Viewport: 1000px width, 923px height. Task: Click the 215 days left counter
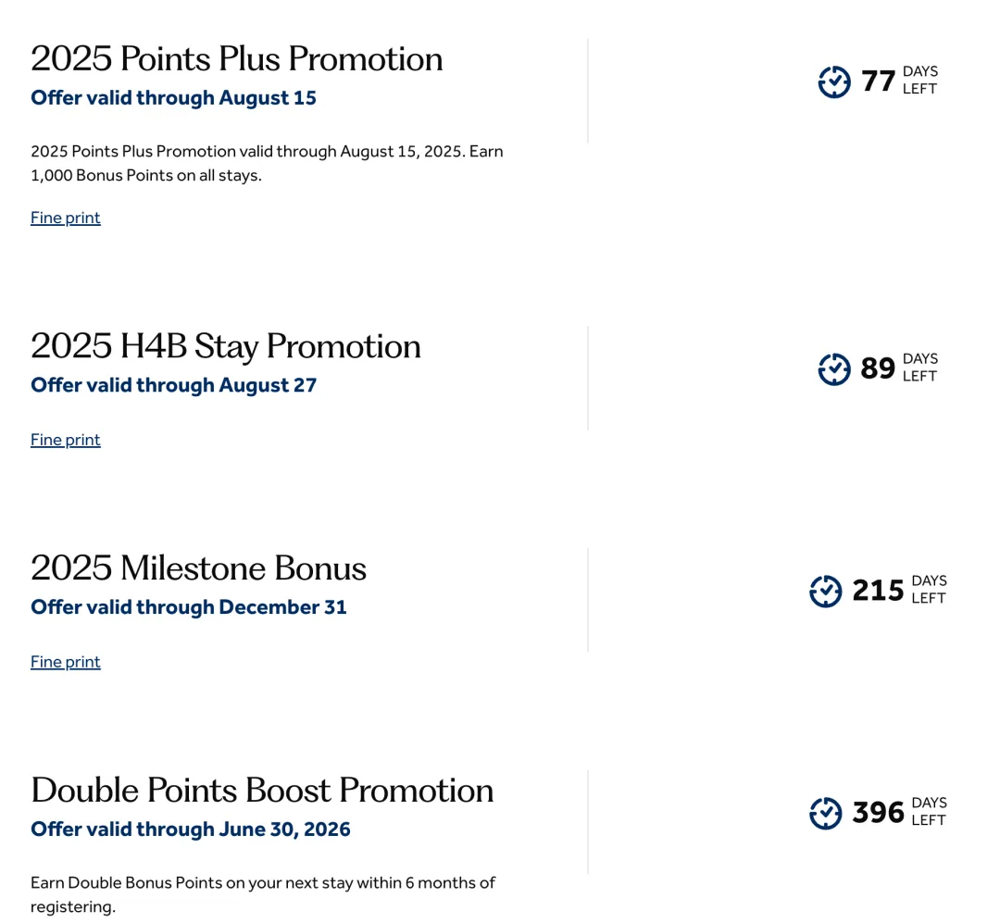click(878, 591)
